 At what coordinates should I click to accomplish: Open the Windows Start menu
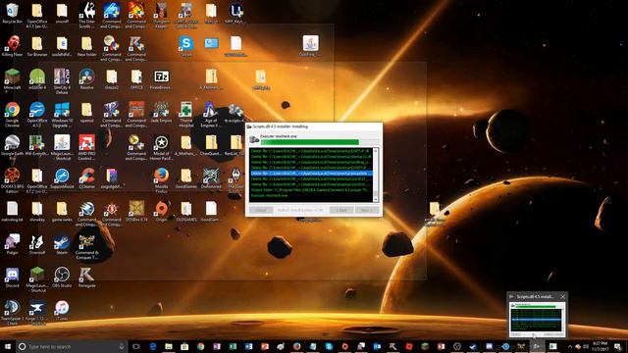[8, 346]
